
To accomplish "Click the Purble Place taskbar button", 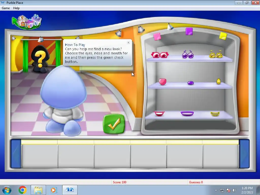I will pyautogui.click(x=70, y=190).
